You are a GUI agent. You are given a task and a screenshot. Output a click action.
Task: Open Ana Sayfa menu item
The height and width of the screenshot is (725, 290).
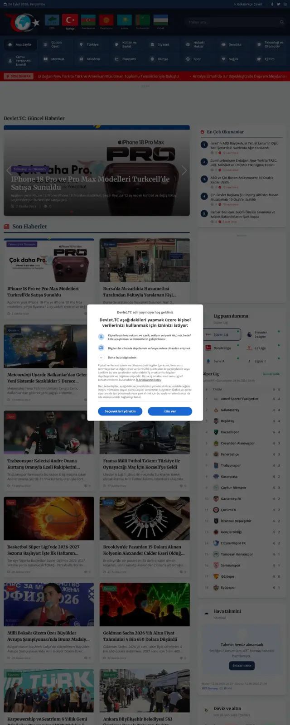[x=20, y=44]
